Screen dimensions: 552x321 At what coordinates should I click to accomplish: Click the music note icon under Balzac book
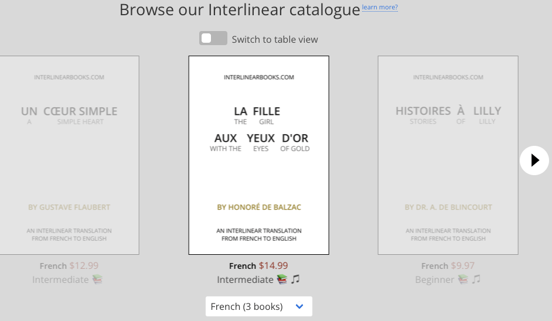point(295,279)
